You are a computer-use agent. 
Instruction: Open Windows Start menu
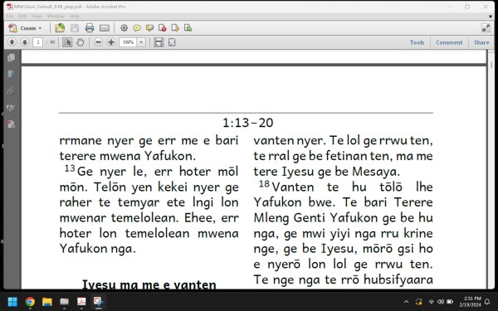tap(12, 302)
